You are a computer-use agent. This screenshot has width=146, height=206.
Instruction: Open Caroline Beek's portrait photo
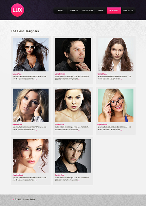(x=31, y=156)
